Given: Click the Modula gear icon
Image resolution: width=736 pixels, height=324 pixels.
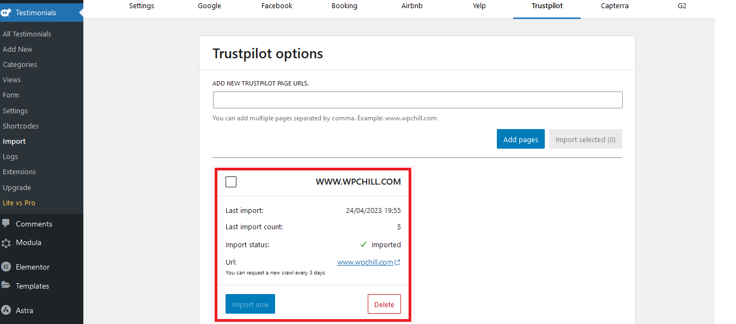Looking at the screenshot, I should pyautogui.click(x=6, y=243).
